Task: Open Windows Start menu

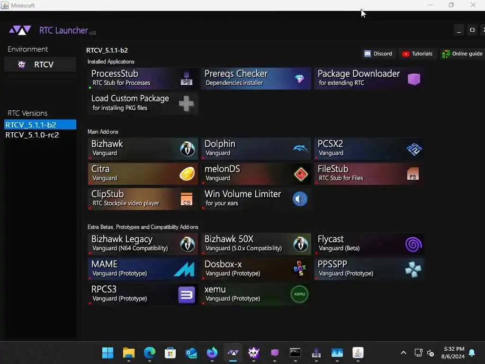Action: (108, 353)
